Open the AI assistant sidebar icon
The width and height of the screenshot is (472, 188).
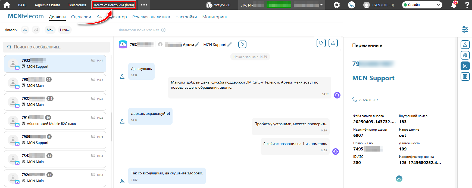[465, 55]
